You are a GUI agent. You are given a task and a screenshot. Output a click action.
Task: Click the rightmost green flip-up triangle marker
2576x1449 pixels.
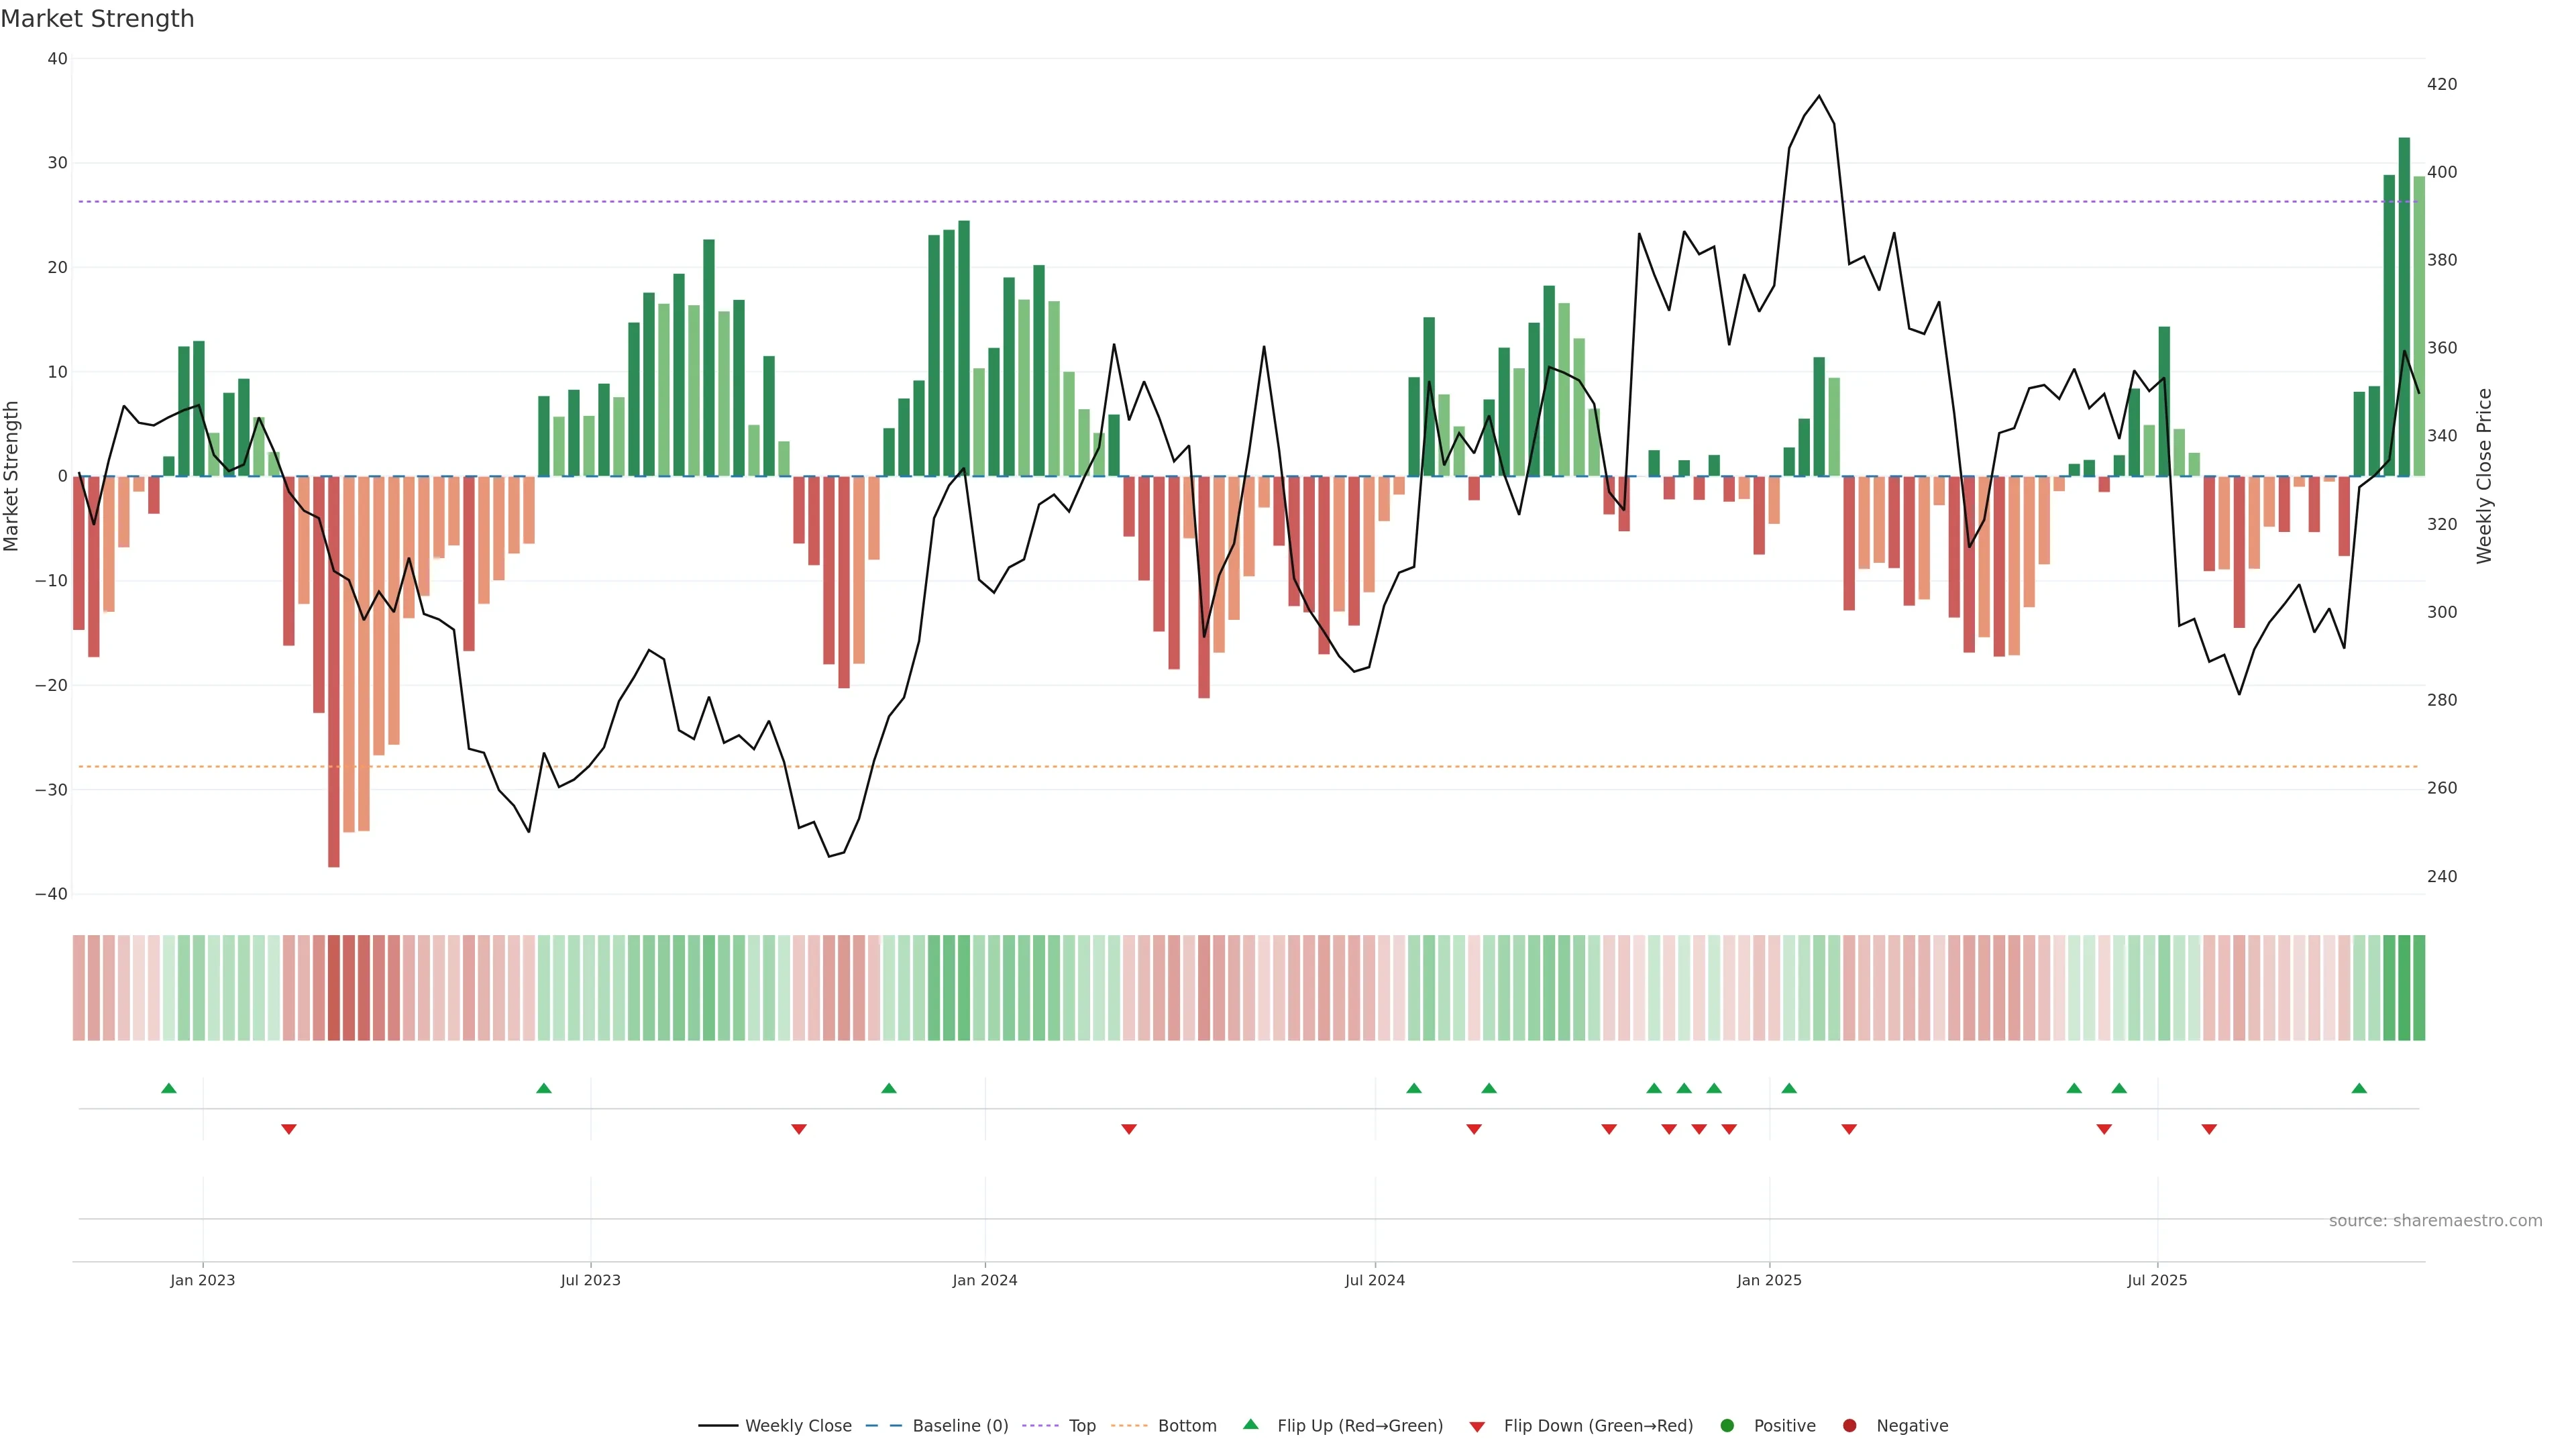coord(2359,1088)
